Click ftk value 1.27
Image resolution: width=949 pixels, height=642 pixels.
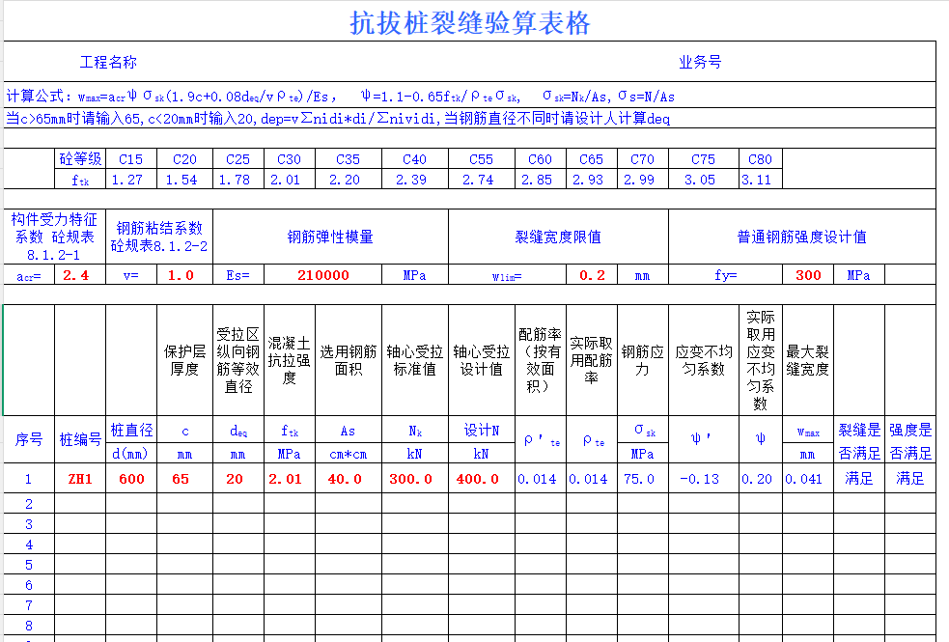[130, 180]
